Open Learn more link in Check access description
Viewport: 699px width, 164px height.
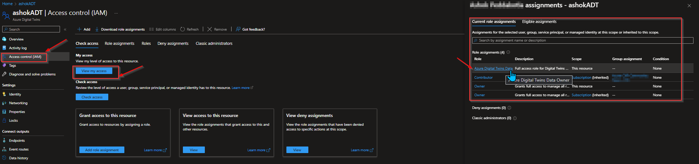[x=242, y=88]
